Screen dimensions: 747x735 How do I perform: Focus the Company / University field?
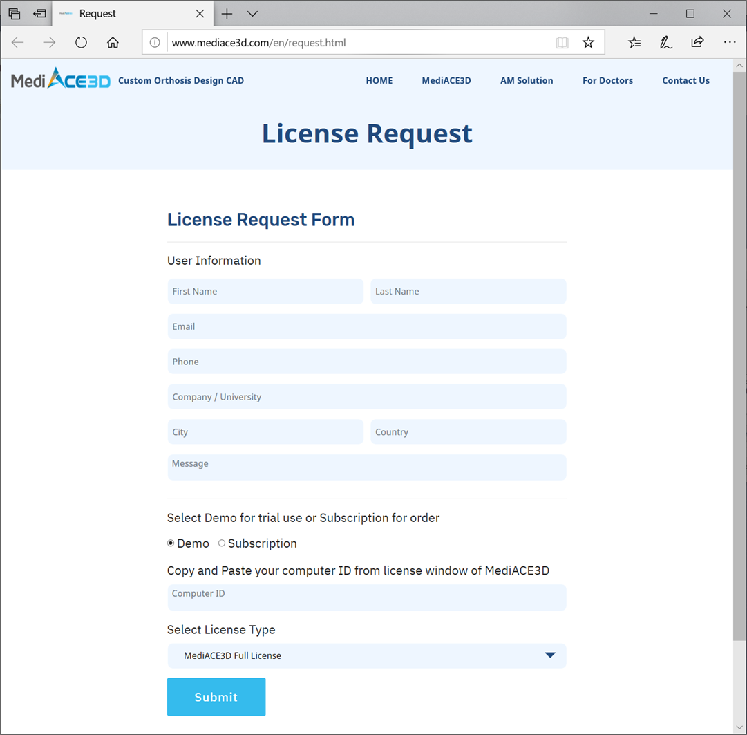[x=367, y=397]
